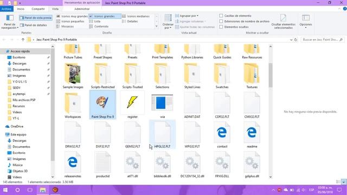The width and height of the screenshot is (347, 195).
Task: Select OneDrive in navigation pane
Action: [17, 126]
